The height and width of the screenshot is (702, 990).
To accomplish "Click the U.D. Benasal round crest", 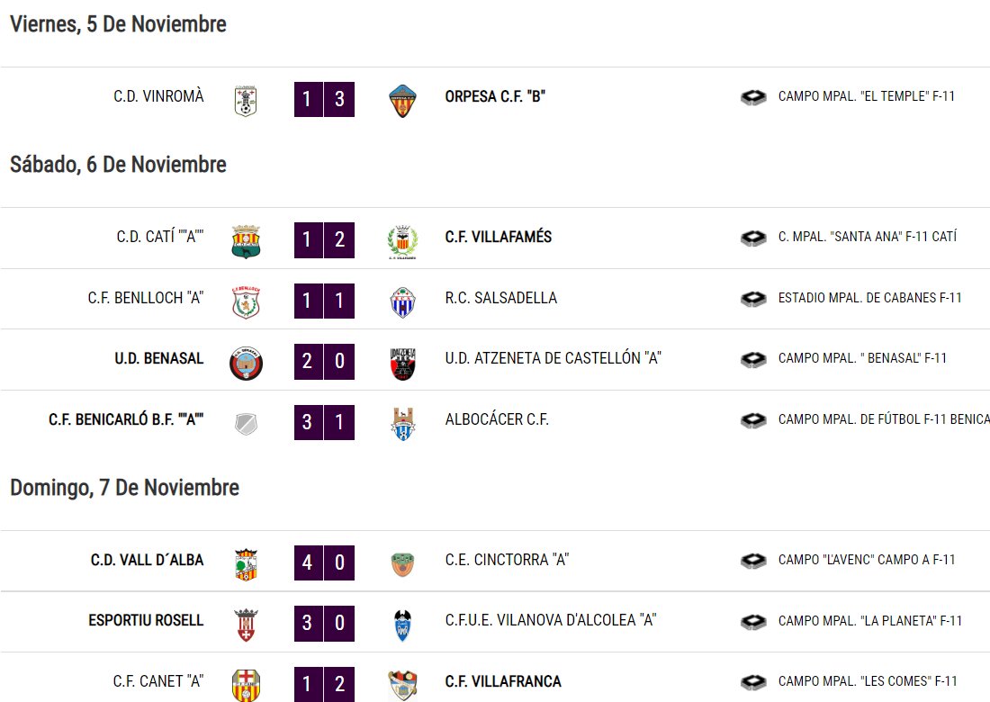I will [246, 363].
